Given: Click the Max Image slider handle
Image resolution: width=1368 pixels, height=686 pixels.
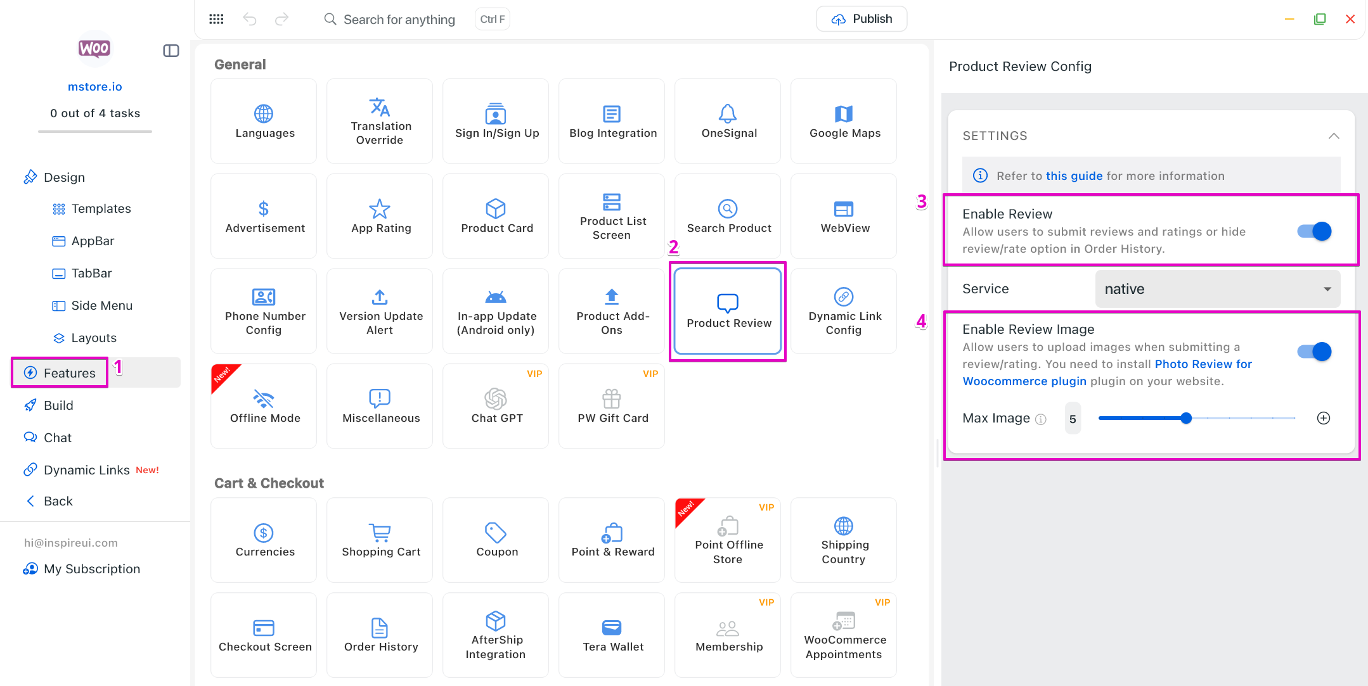Looking at the screenshot, I should pyautogui.click(x=1186, y=418).
